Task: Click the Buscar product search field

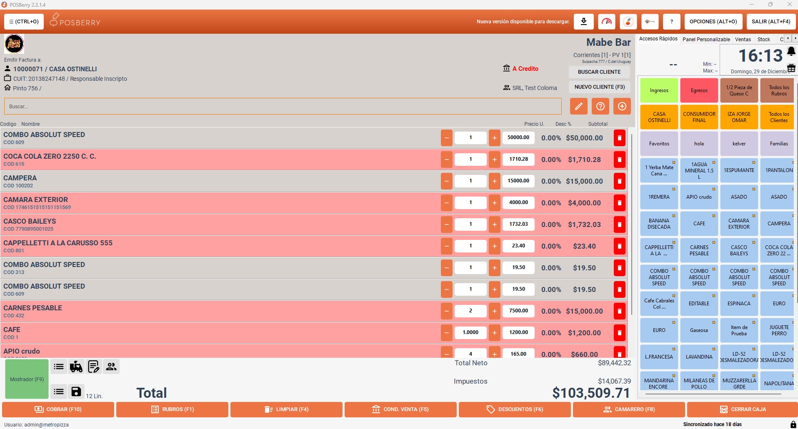Action: pyautogui.click(x=283, y=106)
